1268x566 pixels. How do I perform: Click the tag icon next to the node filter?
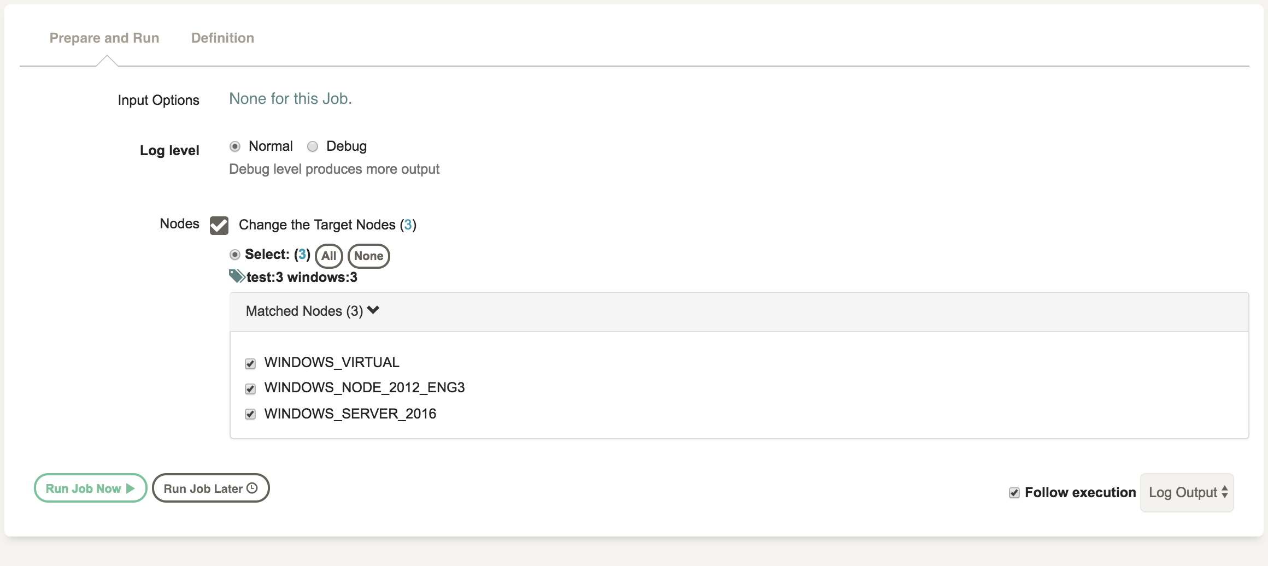[236, 276]
